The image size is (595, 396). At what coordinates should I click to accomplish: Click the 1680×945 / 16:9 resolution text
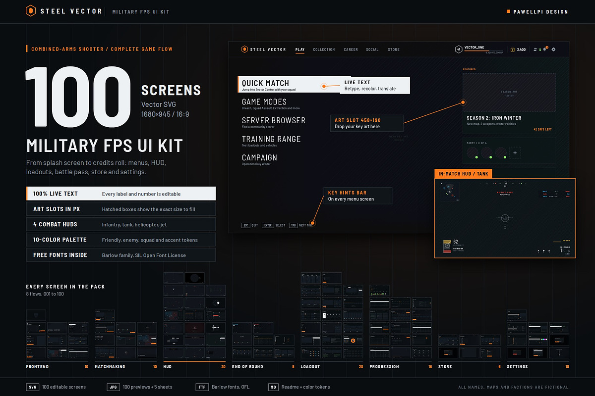166,114
